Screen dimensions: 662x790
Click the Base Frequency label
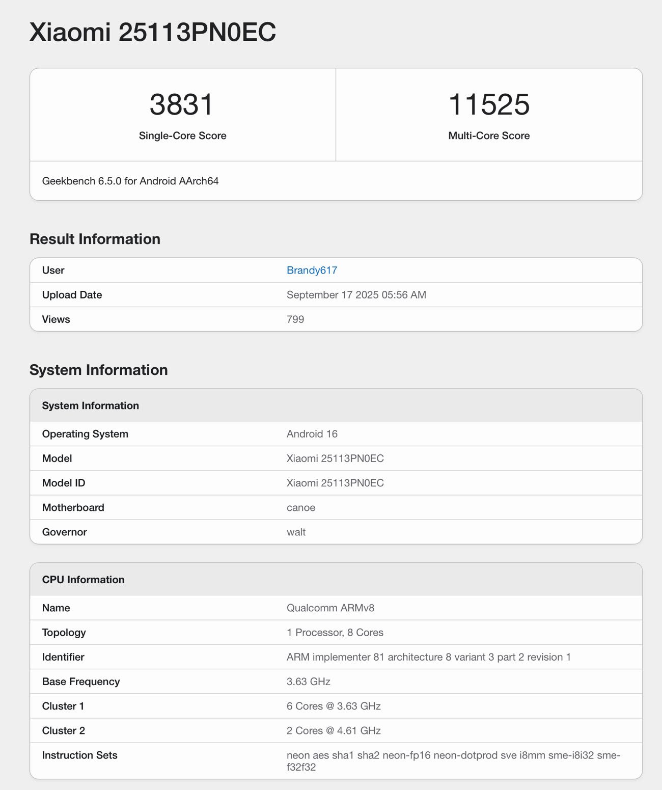81,682
